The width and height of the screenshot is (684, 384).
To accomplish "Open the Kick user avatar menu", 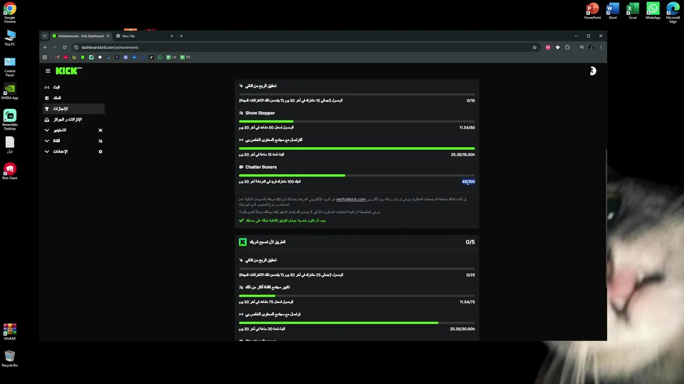I will pos(593,71).
